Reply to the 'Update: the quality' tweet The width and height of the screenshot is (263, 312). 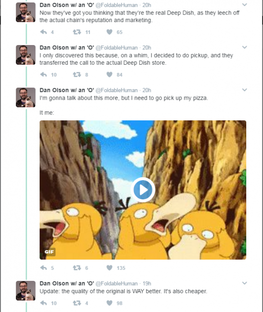(44, 303)
